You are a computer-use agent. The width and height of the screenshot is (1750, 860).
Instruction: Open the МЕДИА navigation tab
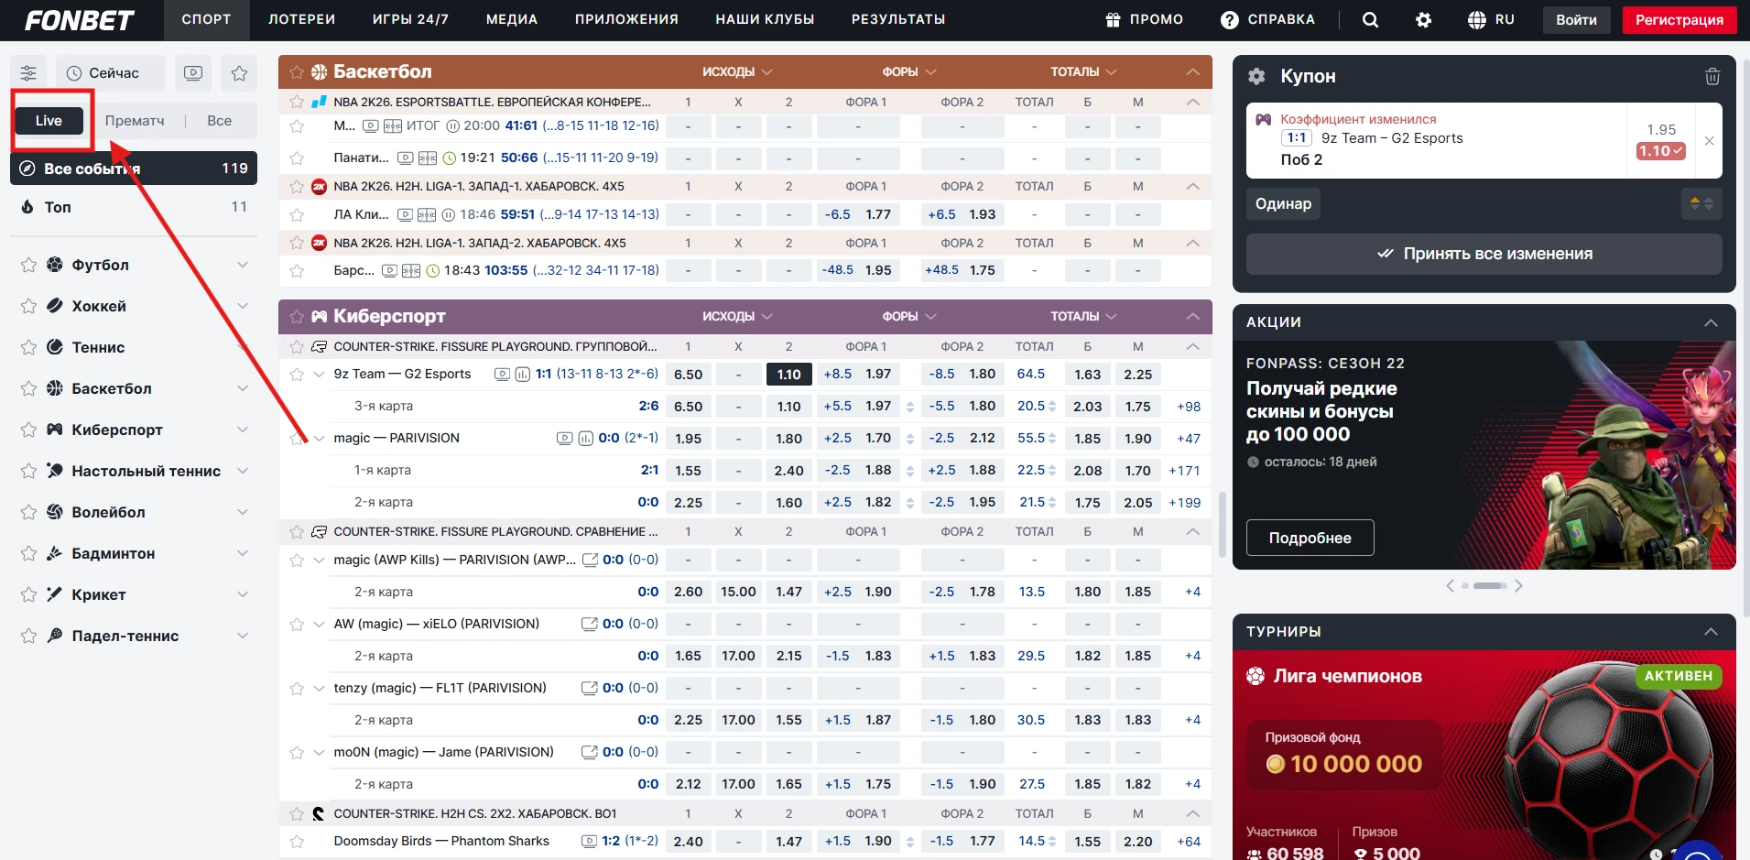point(511,19)
